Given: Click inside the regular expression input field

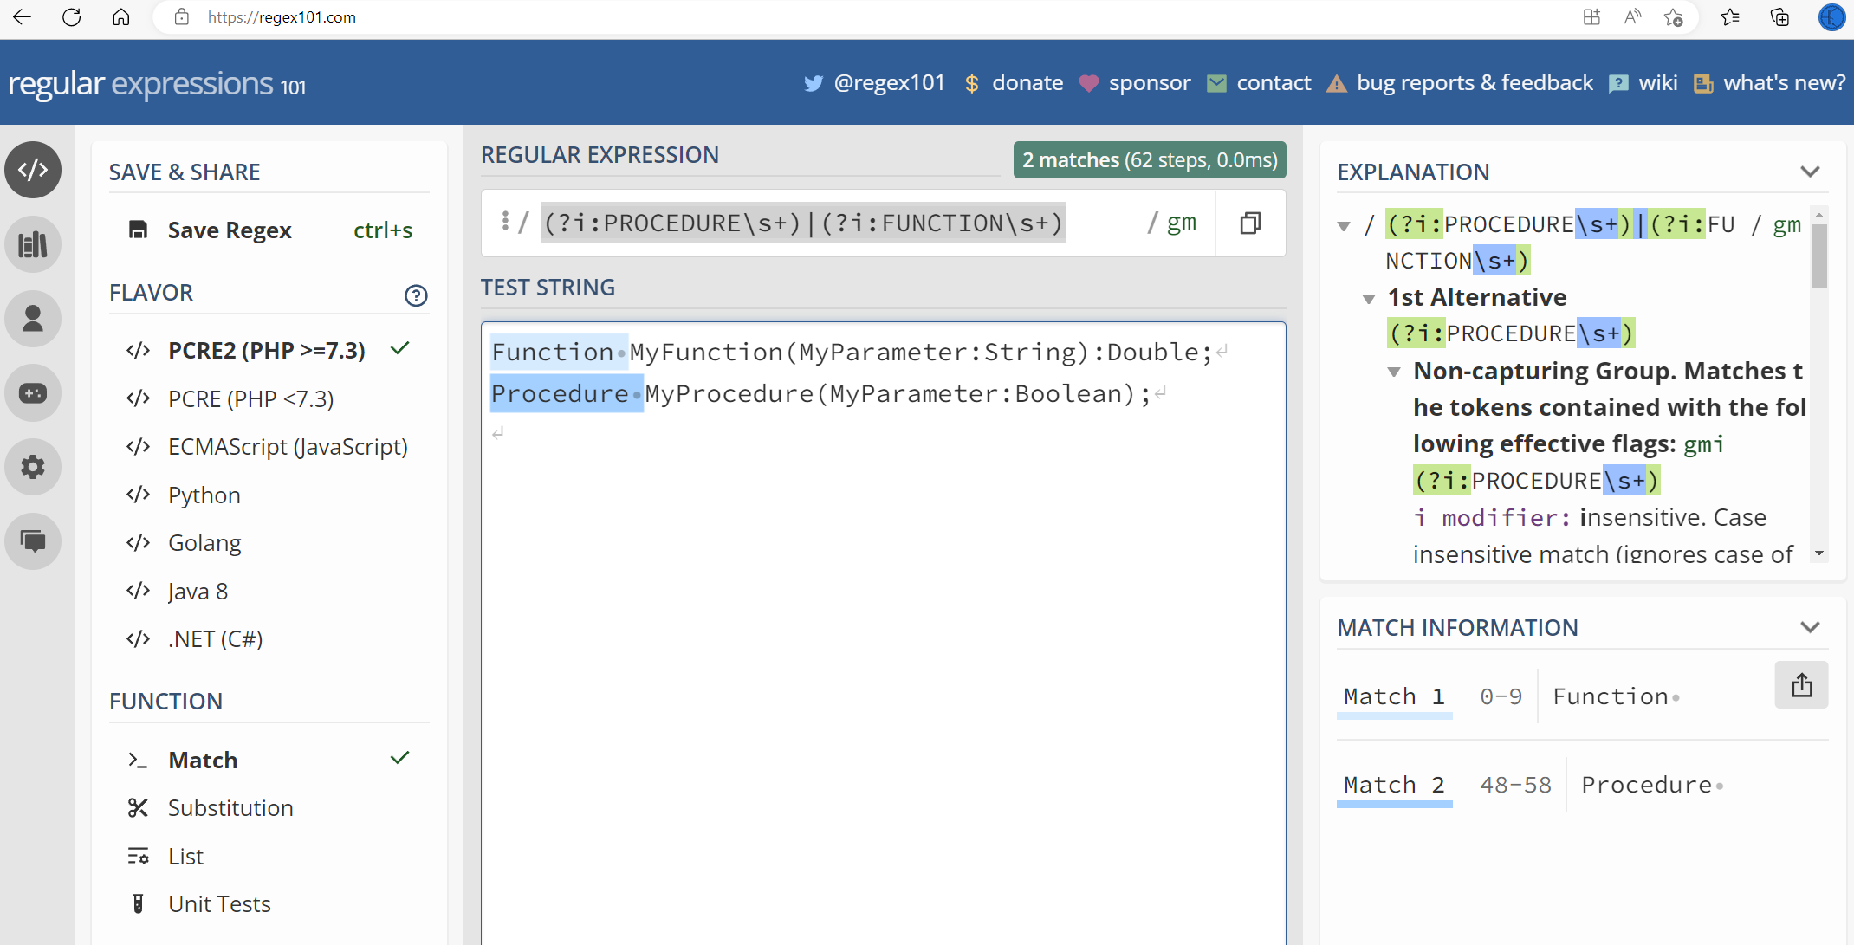Looking at the screenshot, I should click(801, 223).
